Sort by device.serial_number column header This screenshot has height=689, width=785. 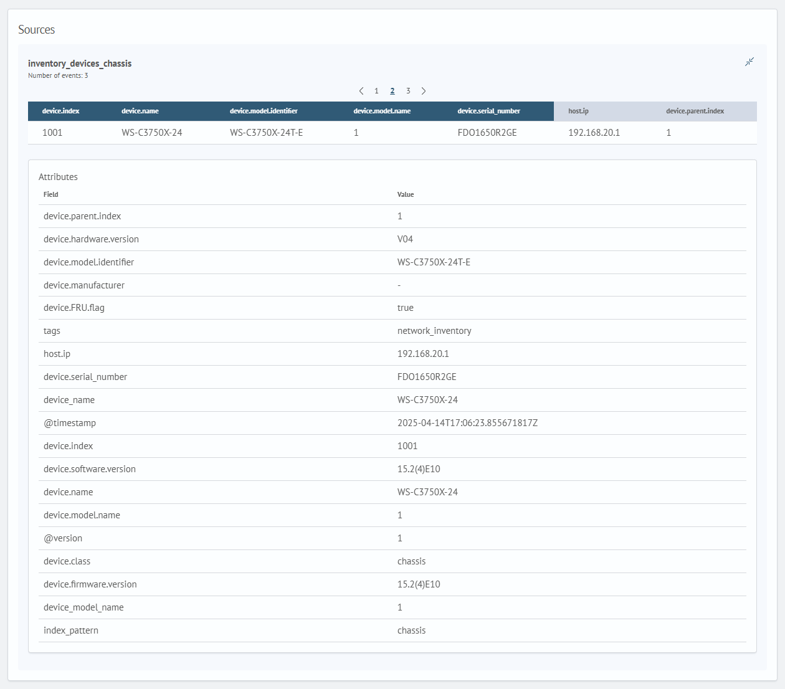click(x=488, y=111)
